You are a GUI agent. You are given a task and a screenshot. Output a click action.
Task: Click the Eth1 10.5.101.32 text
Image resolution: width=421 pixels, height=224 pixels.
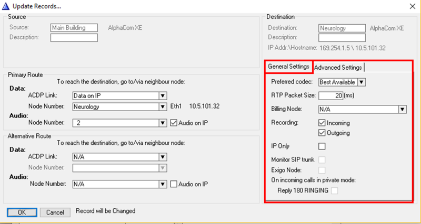point(195,106)
